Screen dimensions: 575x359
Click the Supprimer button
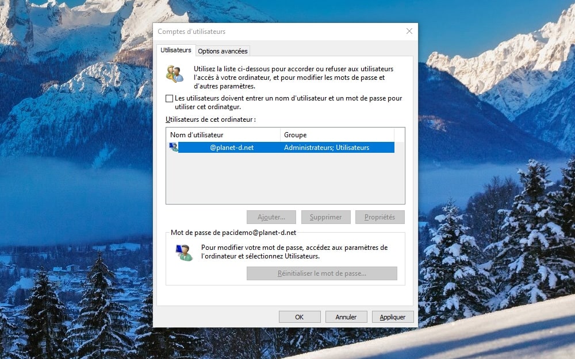325,217
